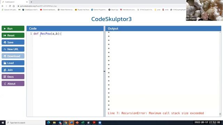Open the Docs panel

[x=13, y=76]
